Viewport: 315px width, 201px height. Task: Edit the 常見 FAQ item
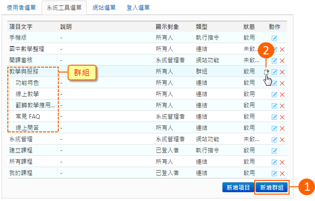point(275,117)
